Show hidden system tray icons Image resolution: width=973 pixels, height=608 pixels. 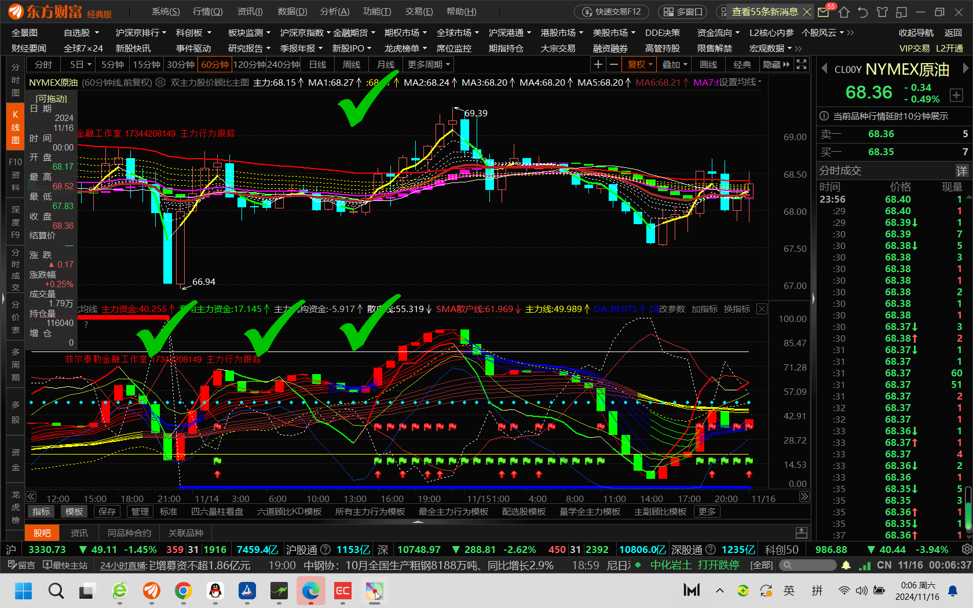click(719, 591)
